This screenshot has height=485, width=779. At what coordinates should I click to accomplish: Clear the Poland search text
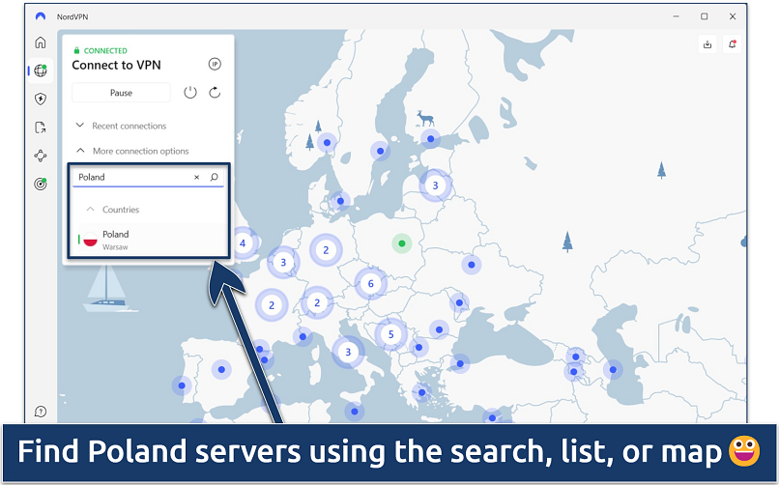pos(196,178)
